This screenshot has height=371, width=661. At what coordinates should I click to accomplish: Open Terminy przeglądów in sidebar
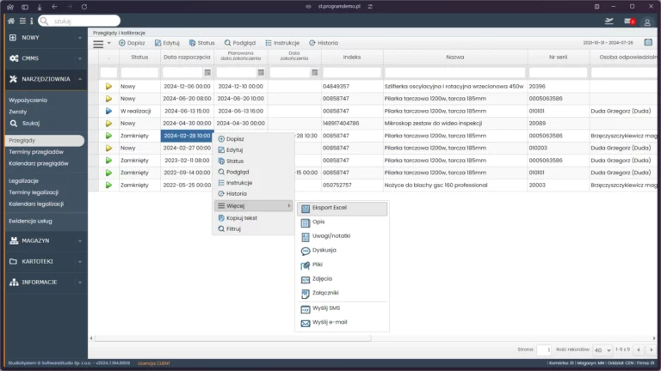pos(35,151)
